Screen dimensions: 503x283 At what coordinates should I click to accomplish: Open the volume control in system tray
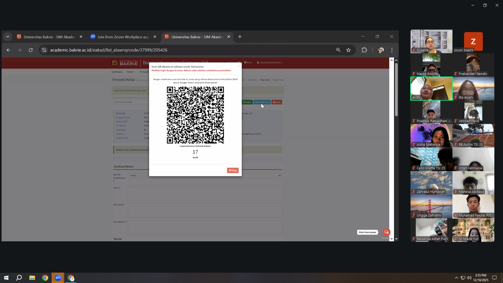469,278
